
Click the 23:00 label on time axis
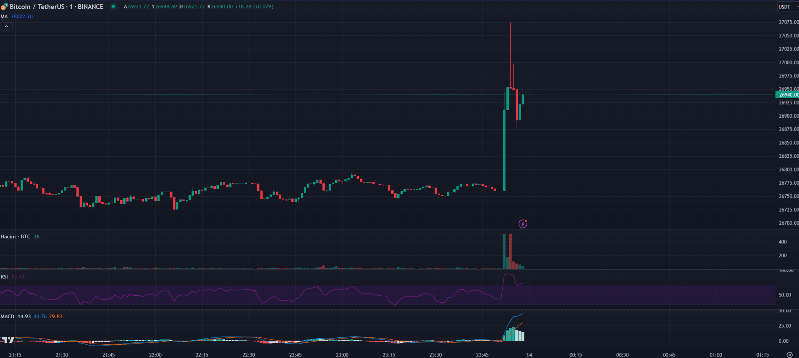point(342,355)
